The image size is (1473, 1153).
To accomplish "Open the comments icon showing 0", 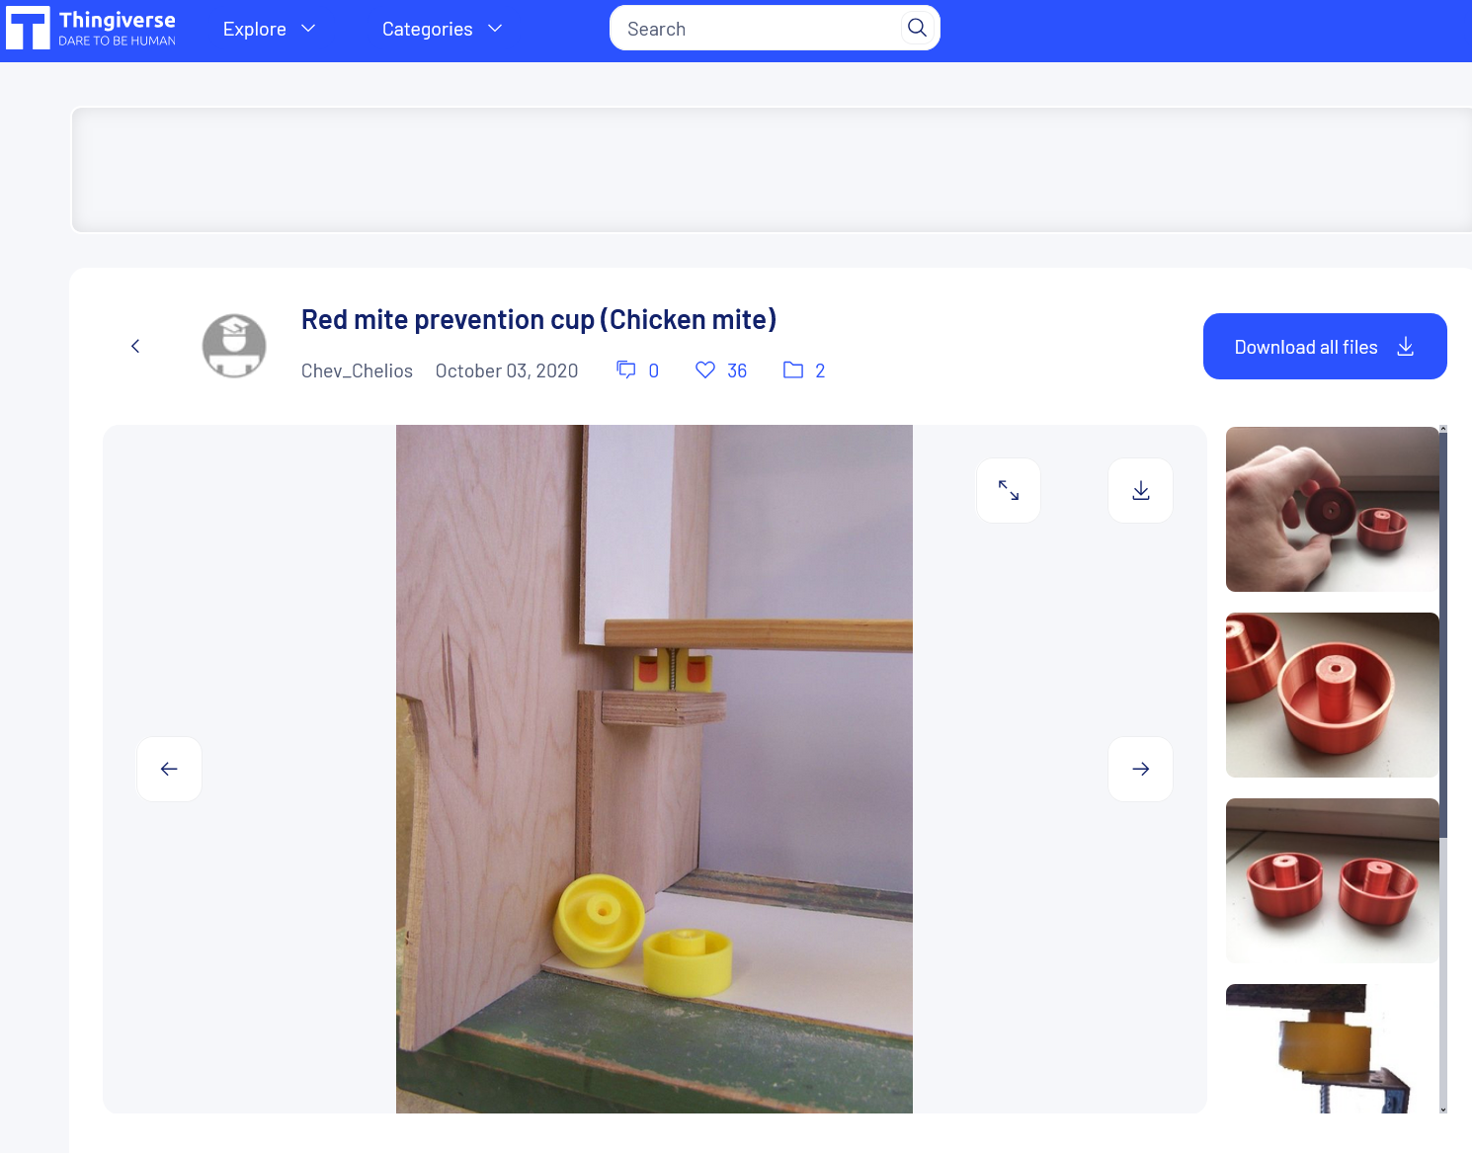I will (x=626, y=370).
